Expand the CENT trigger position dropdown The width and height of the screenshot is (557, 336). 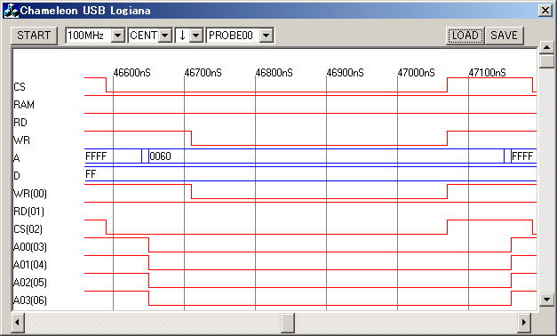pyautogui.click(x=165, y=36)
